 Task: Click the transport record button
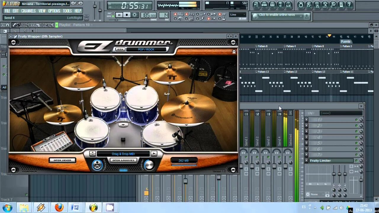click(134, 15)
